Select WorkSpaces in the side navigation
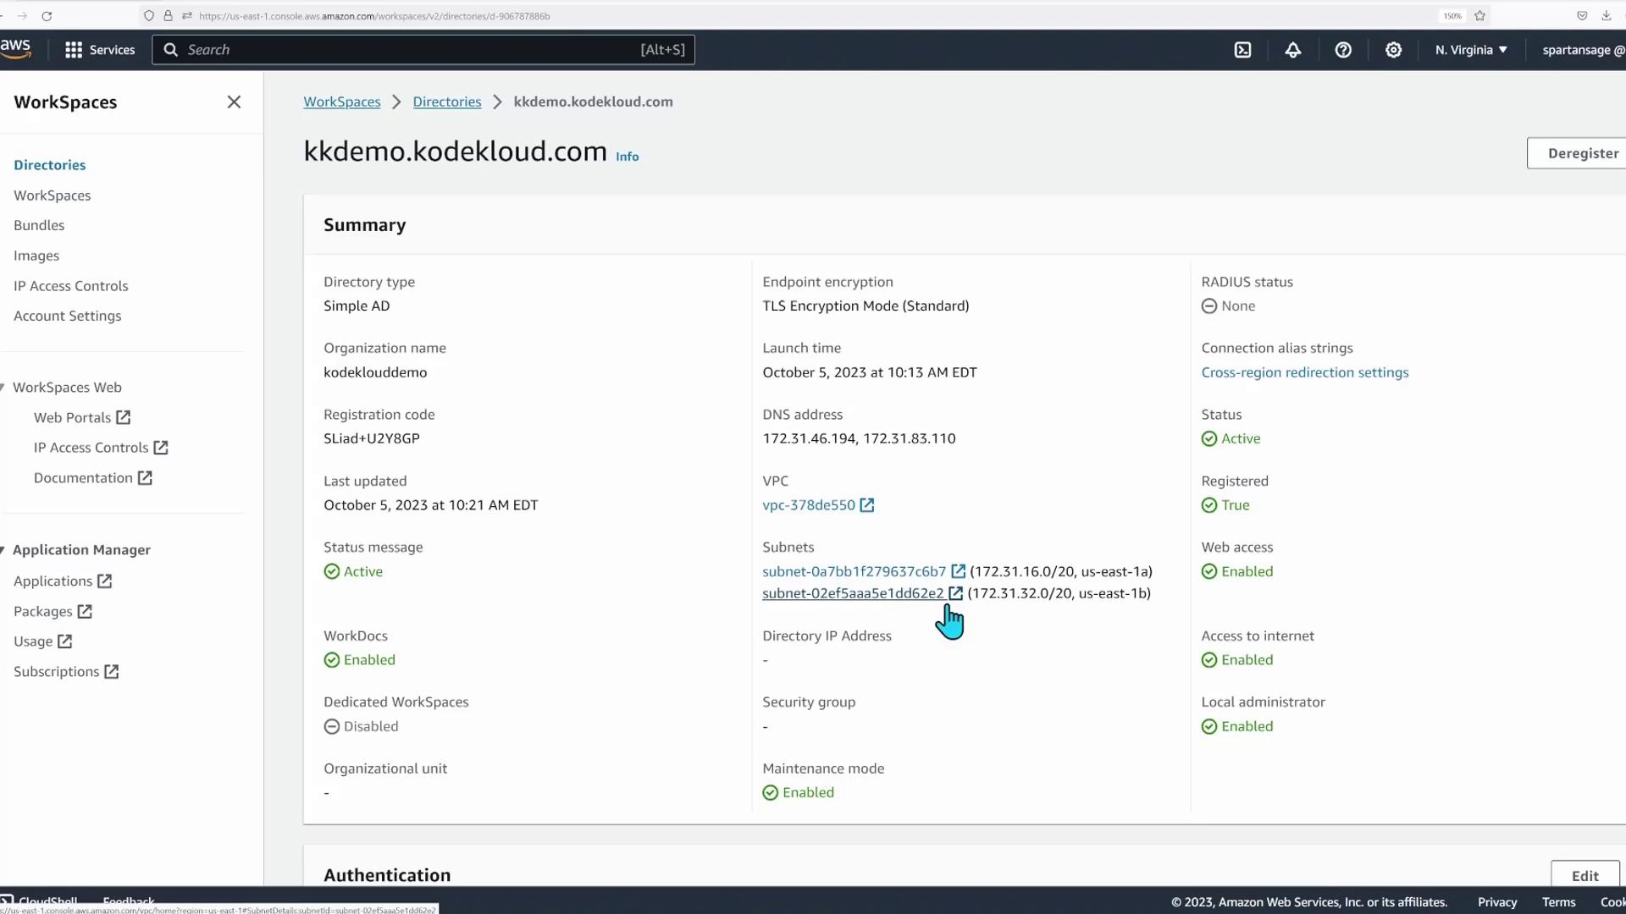1626x914 pixels. click(52, 195)
